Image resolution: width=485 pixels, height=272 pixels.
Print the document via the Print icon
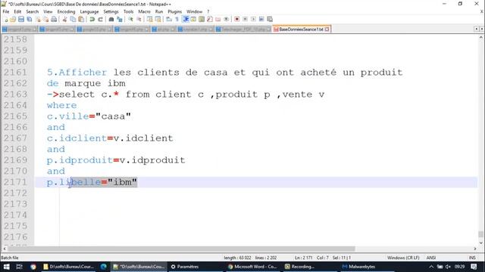coord(54,19)
